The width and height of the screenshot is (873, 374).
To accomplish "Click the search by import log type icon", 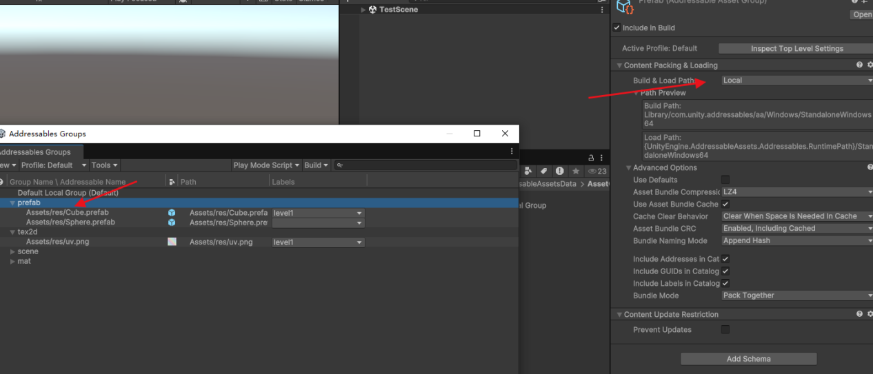I will [x=559, y=171].
